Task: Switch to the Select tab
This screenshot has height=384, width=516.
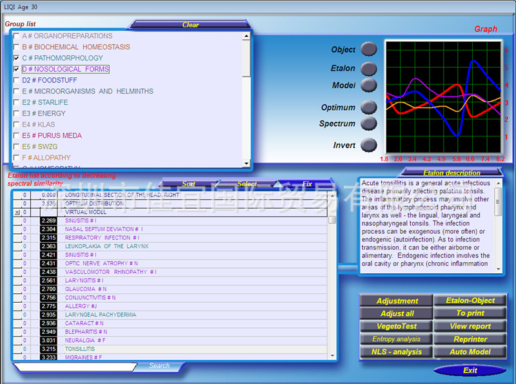Action: (248, 184)
